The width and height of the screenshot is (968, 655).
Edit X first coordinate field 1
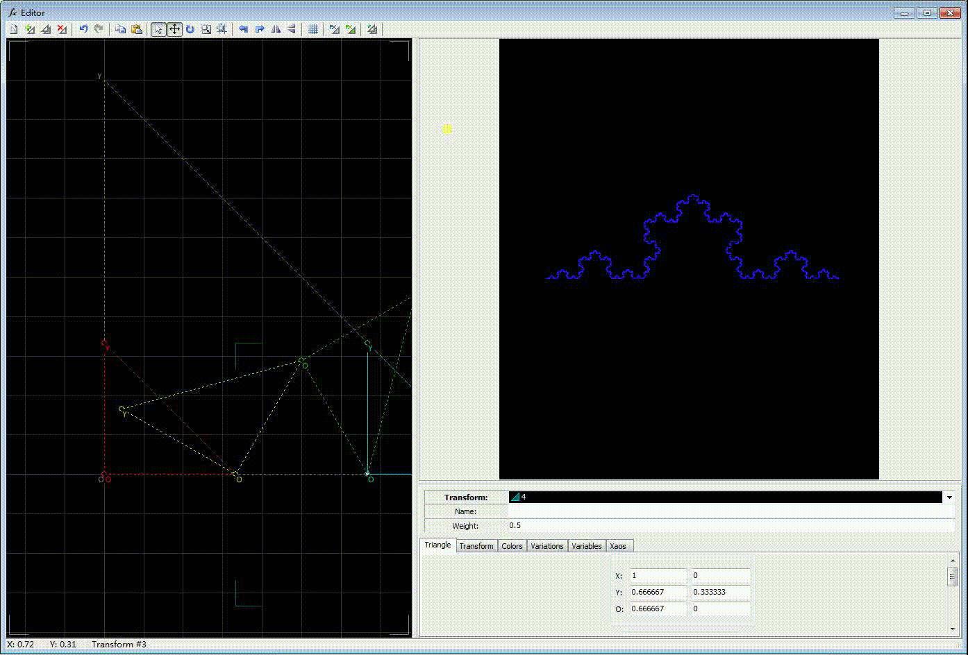(x=658, y=576)
